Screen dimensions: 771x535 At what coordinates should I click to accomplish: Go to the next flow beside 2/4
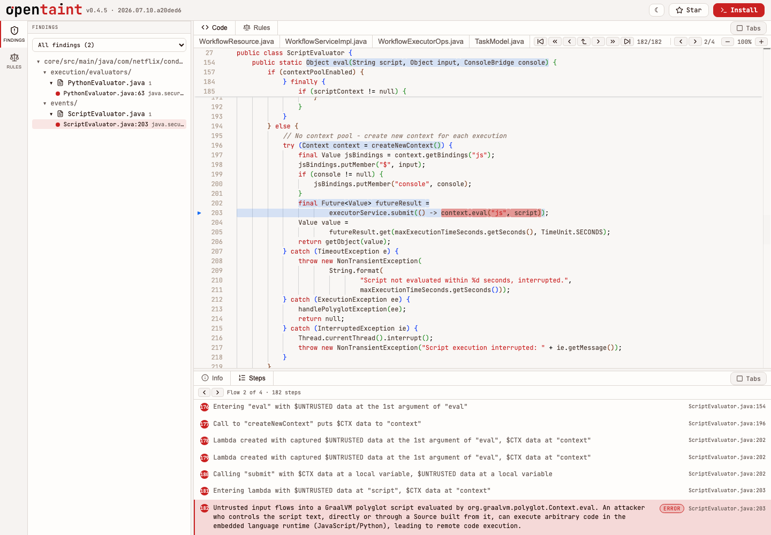(695, 41)
